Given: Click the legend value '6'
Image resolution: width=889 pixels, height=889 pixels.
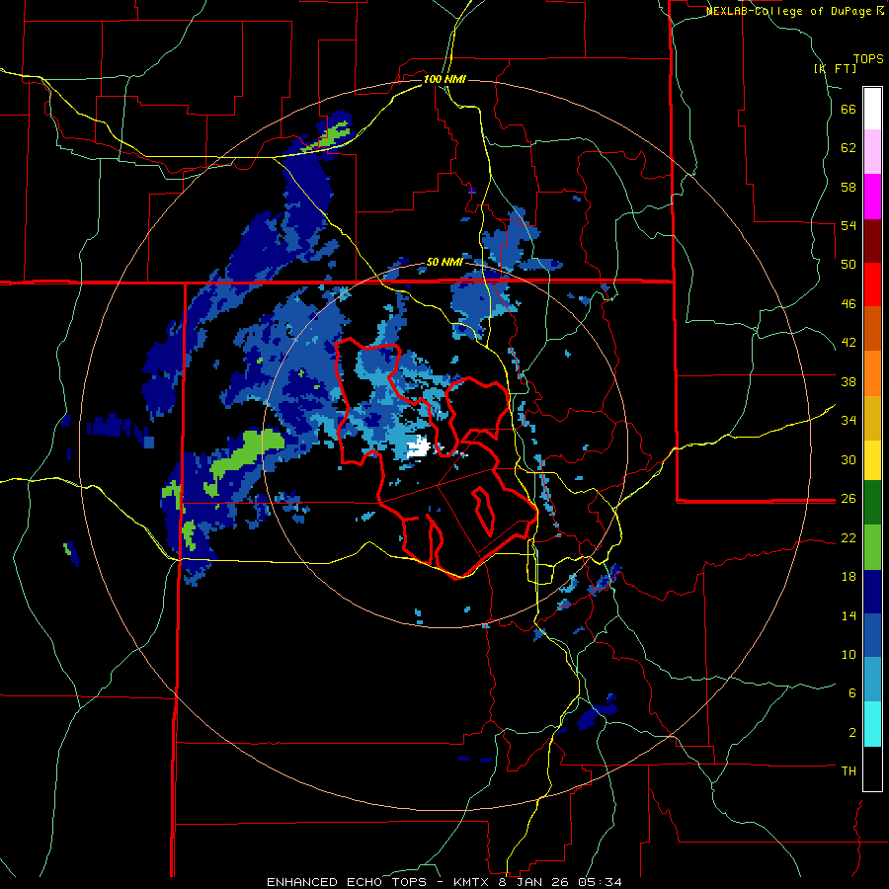Looking at the screenshot, I should click(852, 693).
